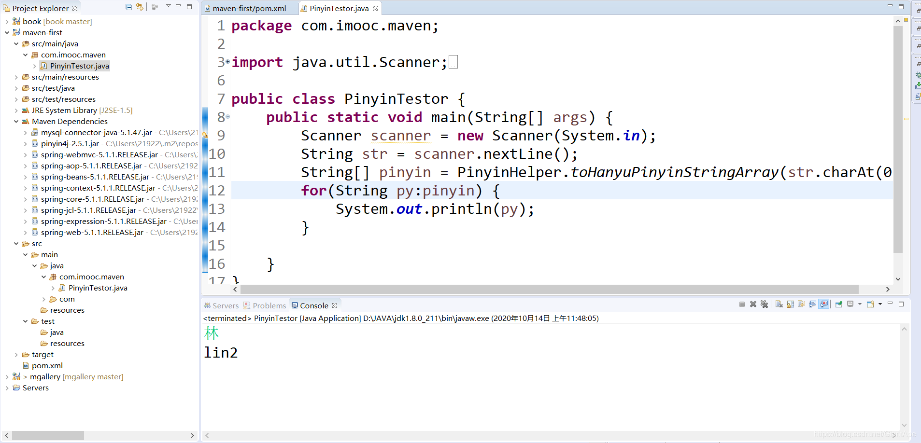Click Display Selected Console icon
The height and width of the screenshot is (443, 921).
850,304
